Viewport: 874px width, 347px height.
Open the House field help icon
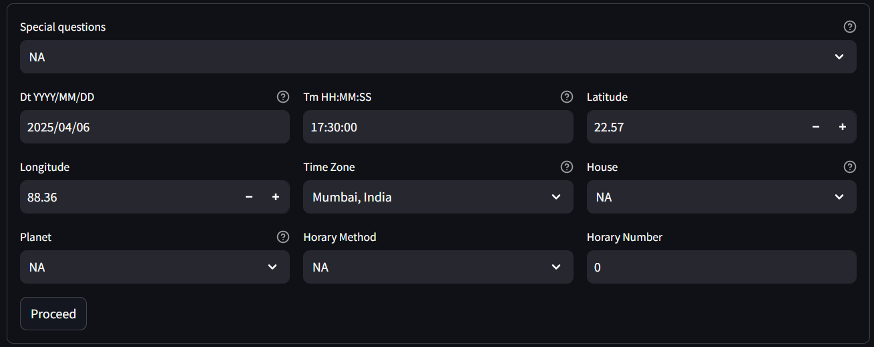tap(849, 167)
